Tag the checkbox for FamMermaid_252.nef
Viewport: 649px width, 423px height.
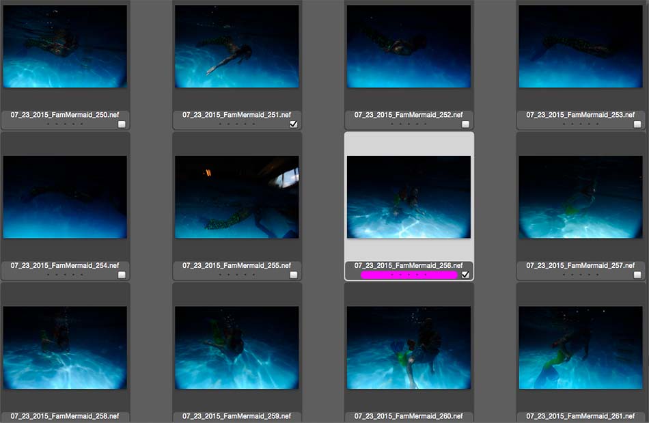pyautogui.click(x=465, y=124)
